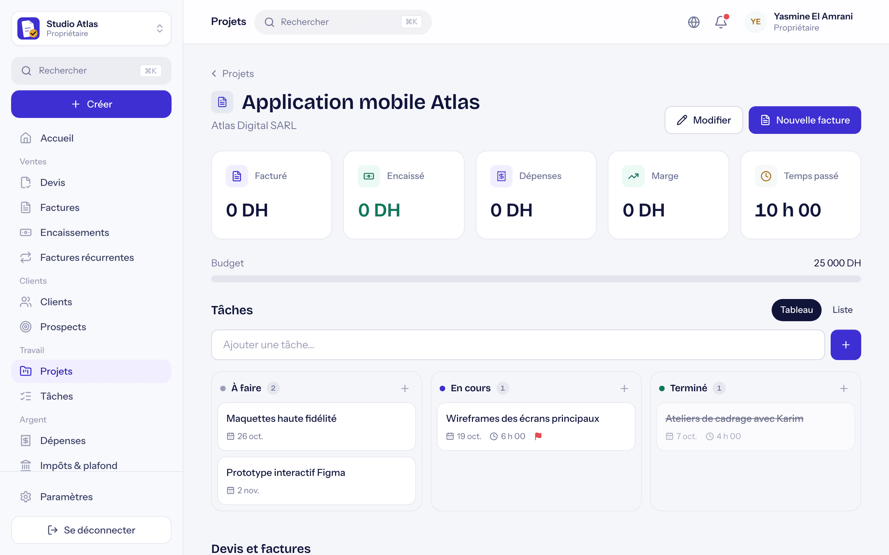Open Accueil in the sidebar
Screen dimensions: 889x555
tap(91, 138)
